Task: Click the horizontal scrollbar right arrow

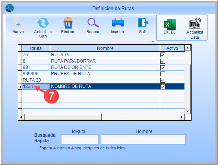Action: pyautogui.click(x=181, y=117)
